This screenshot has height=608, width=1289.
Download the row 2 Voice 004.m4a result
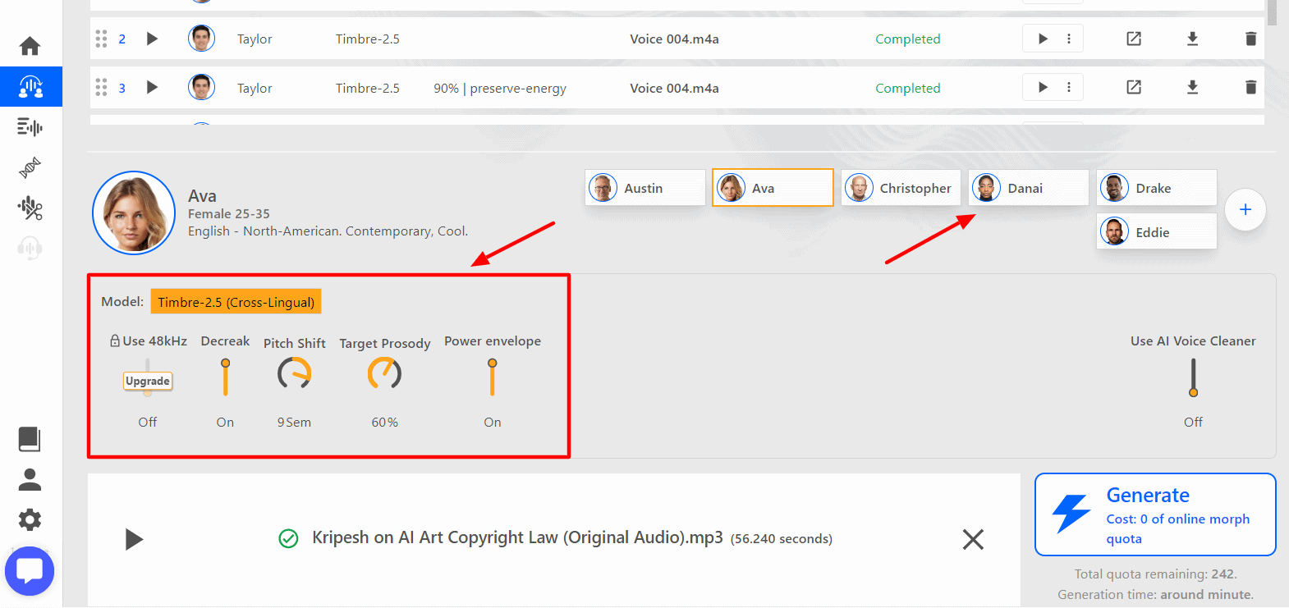pos(1192,39)
